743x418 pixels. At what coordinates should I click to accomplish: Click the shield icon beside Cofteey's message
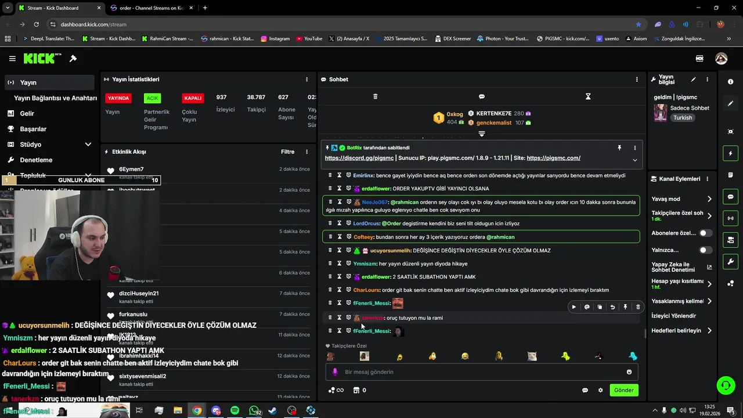pos(349,237)
